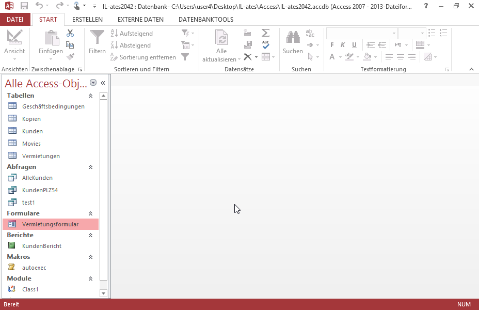Collapse the navigation pane with chevron
The height and width of the screenshot is (310, 479).
pyautogui.click(x=103, y=83)
